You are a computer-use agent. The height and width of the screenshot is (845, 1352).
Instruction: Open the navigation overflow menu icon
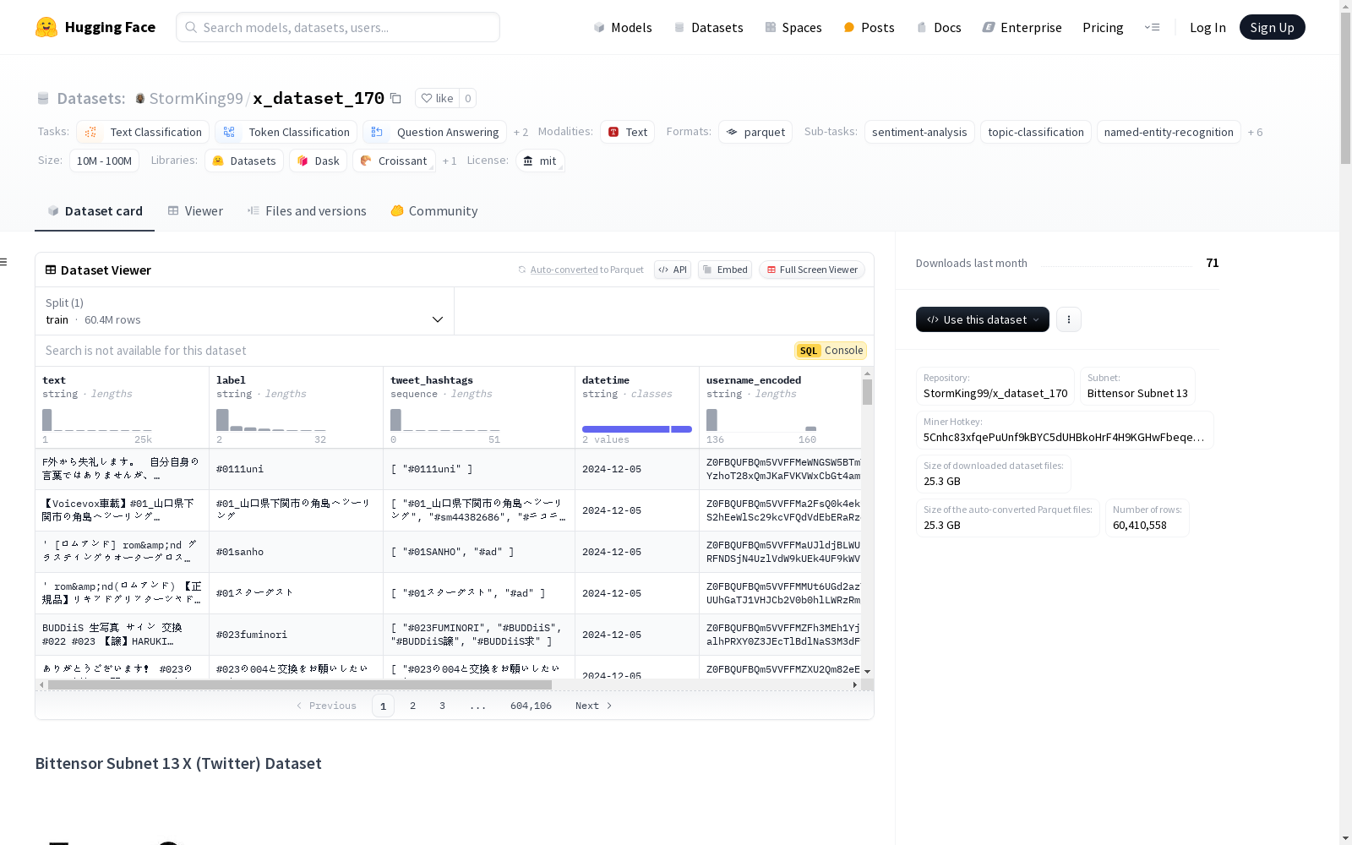[1152, 27]
